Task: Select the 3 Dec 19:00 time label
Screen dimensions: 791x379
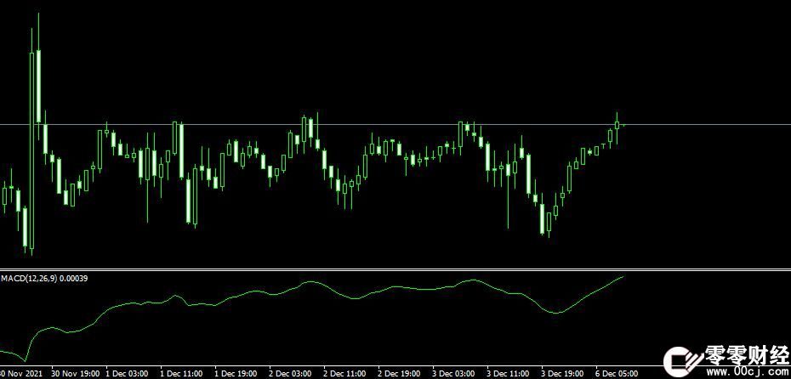Action: [x=564, y=373]
